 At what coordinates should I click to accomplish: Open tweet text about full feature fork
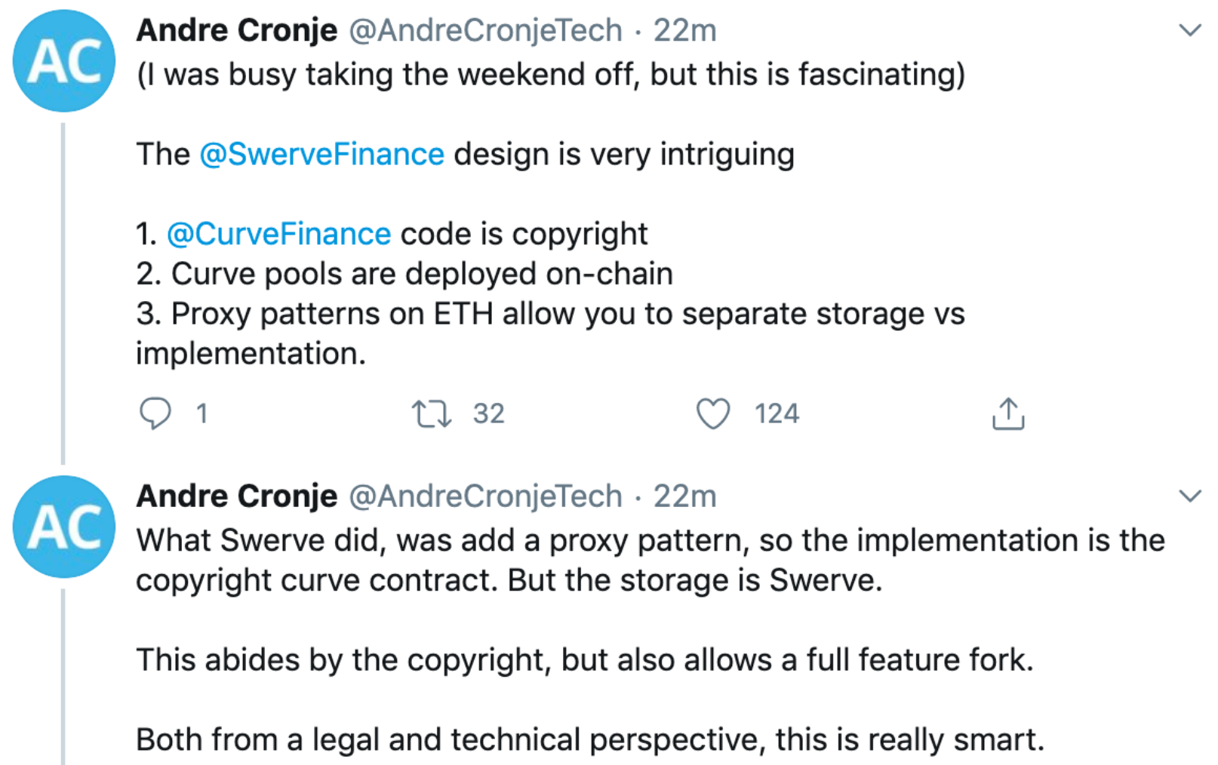point(584,660)
